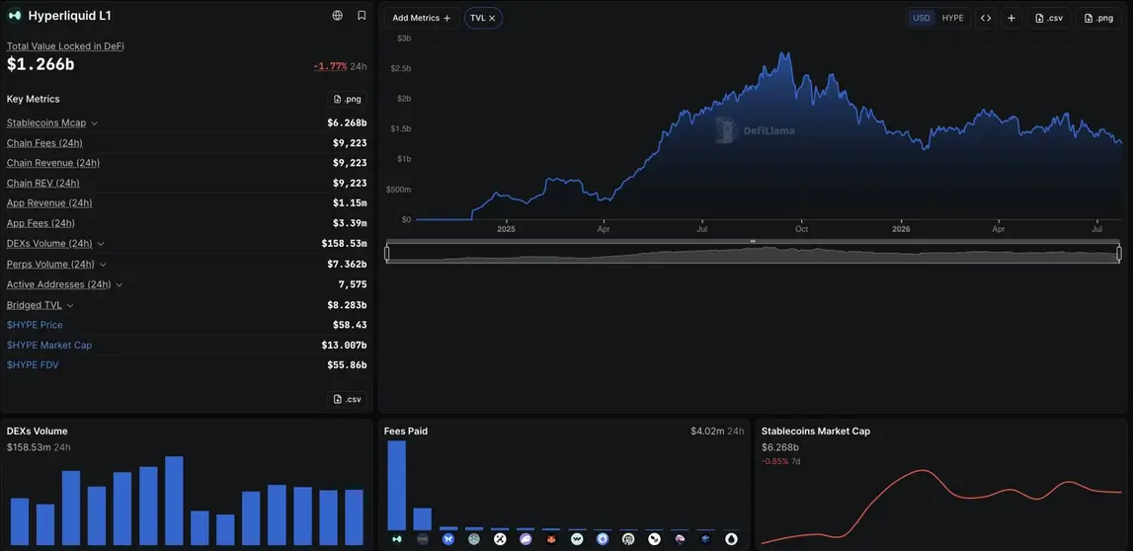Screen dimensions: 1133x551
Task: Export the TVL chart as .png
Action: click(x=1098, y=18)
